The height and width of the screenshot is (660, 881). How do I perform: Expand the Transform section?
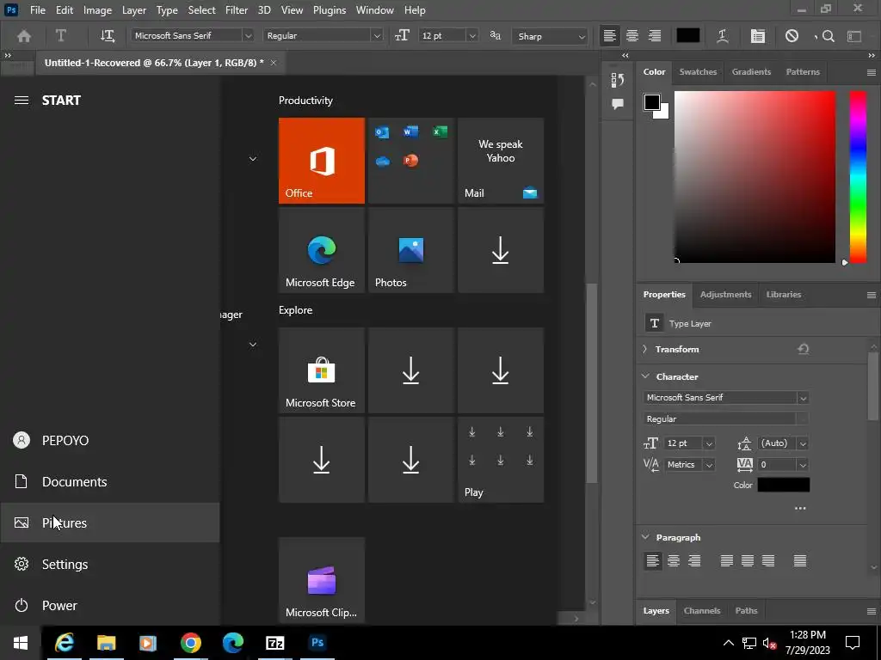point(645,349)
